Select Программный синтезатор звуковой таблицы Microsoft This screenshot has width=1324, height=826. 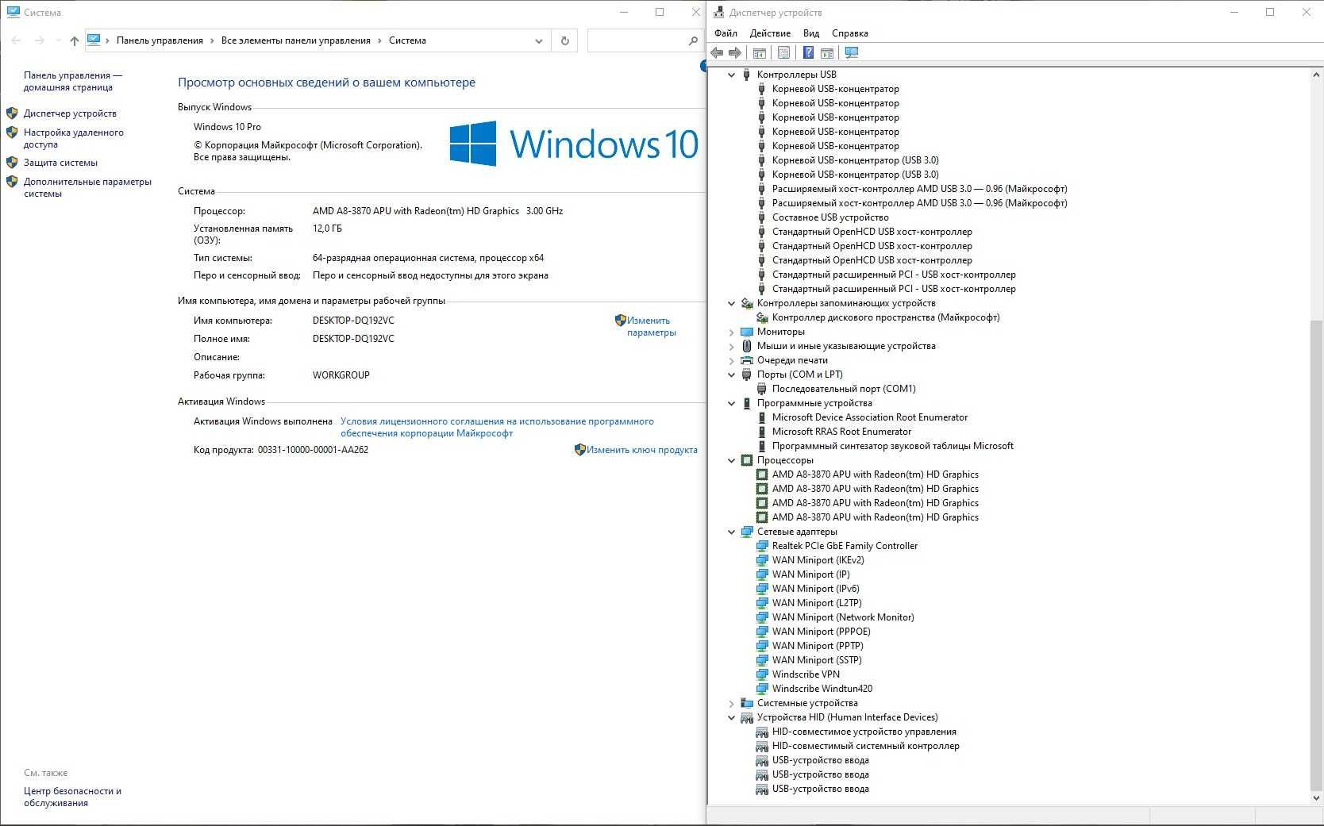893,446
